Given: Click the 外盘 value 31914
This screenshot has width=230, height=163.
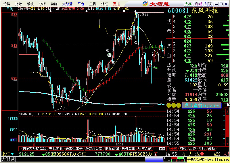Looking at the screenshot, I should point(191,94).
